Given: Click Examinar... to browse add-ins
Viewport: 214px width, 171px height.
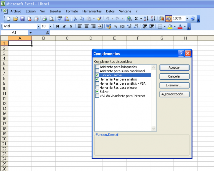Looking at the screenshot, I should point(175,85).
